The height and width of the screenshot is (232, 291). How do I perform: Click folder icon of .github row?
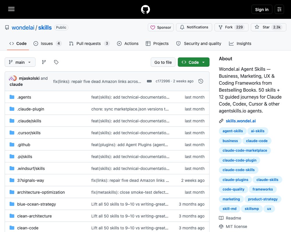[x=12, y=144]
